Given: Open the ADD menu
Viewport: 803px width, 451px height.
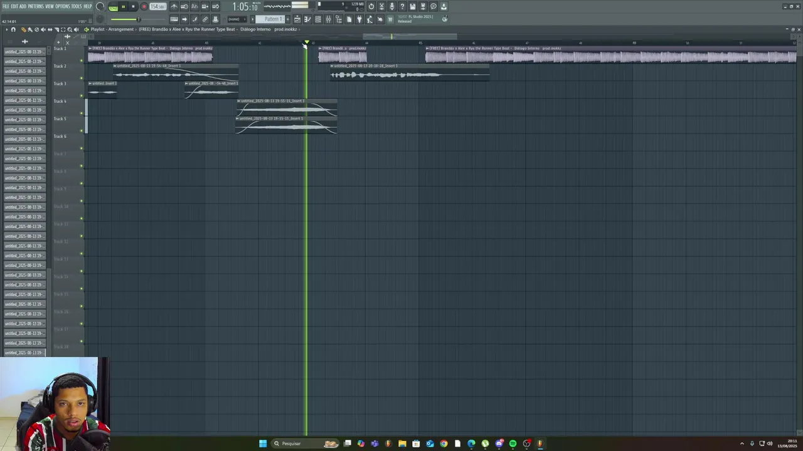Looking at the screenshot, I should [23, 6].
